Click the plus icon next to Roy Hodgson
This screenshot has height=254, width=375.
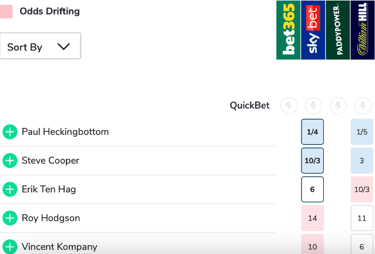click(x=10, y=218)
